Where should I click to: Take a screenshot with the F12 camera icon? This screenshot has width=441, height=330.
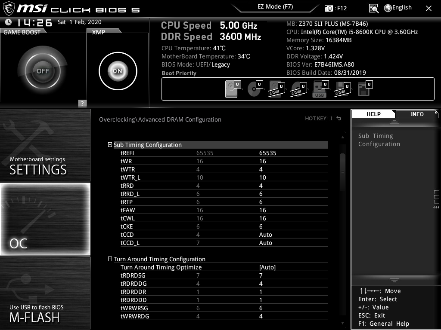tap(329, 9)
